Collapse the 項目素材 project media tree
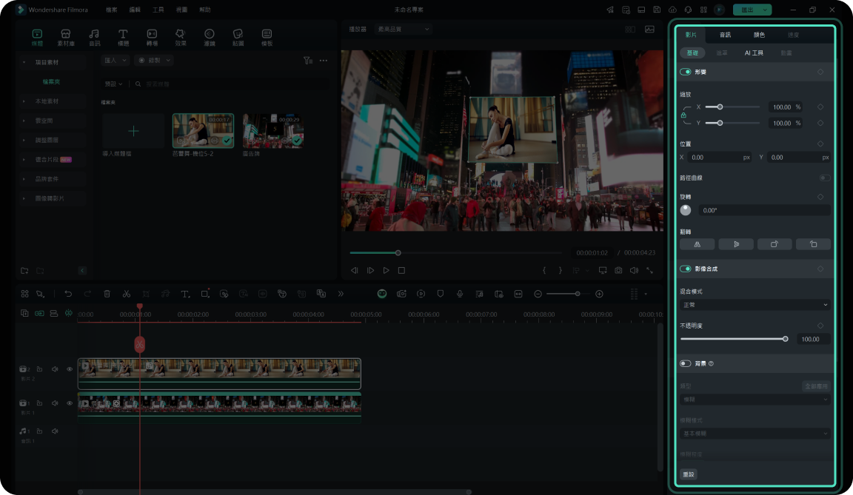The image size is (853, 495). coord(24,62)
